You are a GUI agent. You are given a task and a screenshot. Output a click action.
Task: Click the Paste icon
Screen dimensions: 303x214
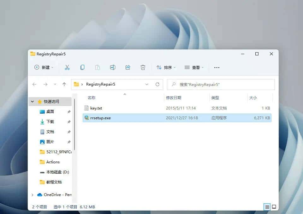tap(97, 67)
